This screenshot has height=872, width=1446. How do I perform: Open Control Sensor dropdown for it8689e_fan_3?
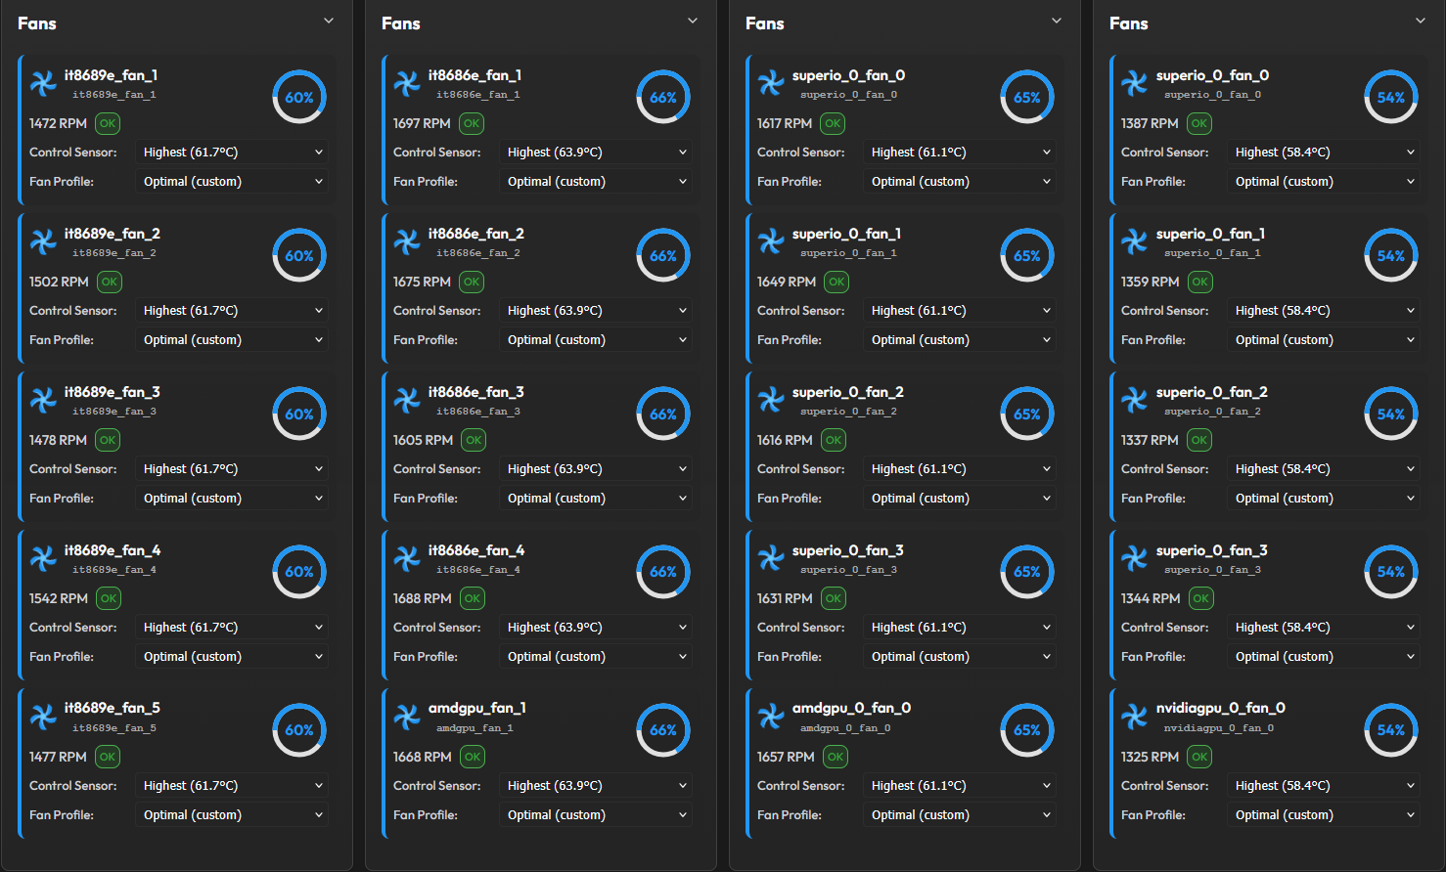(232, 469)
